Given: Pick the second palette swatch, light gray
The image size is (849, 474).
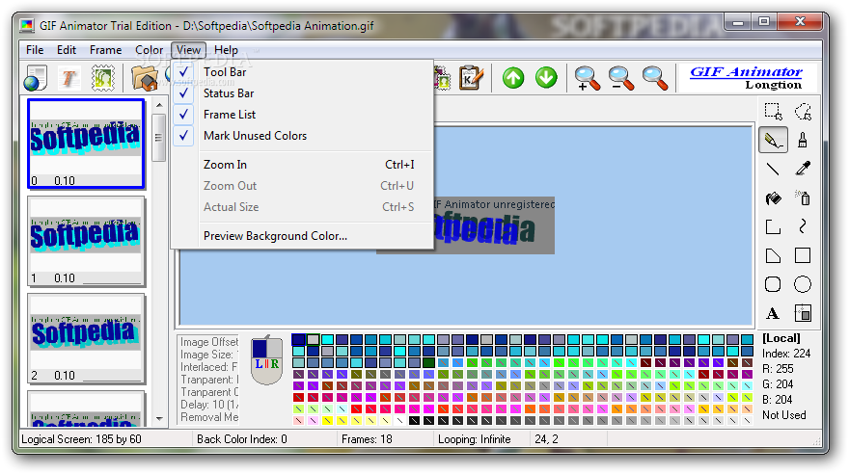Looking at the screenshot, I should pos(313,339).
